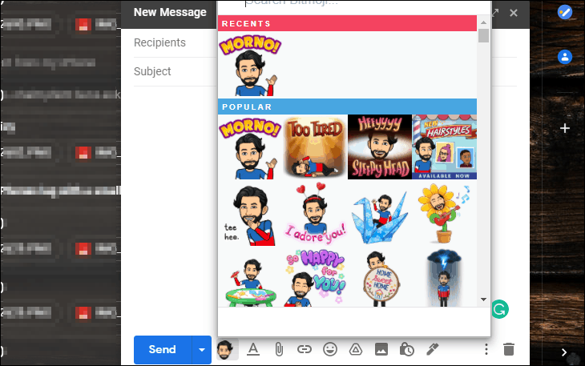The width and height of the screenshot is (585, 366).
Task: Click the Bitmoji panel scrollbar thumb
Action: tap(483, 36)
